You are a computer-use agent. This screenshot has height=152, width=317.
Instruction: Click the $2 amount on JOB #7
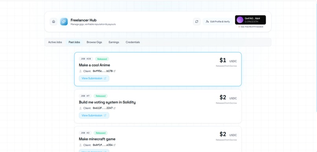[223, 97]
